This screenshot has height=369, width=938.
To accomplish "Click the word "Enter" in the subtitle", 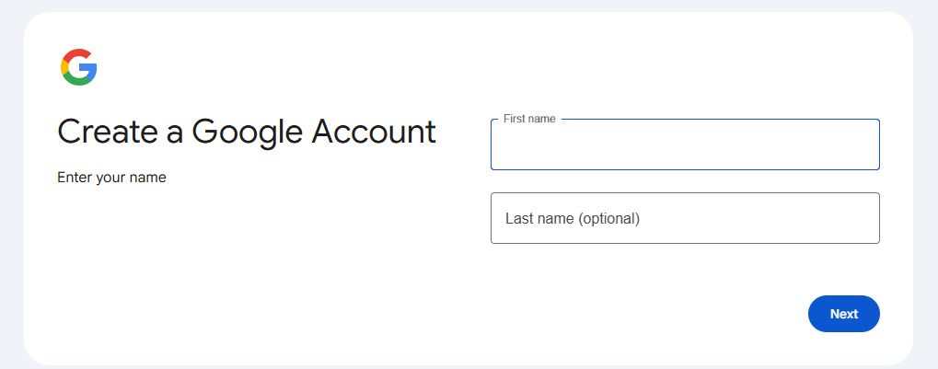I will (x=75, y=178).
